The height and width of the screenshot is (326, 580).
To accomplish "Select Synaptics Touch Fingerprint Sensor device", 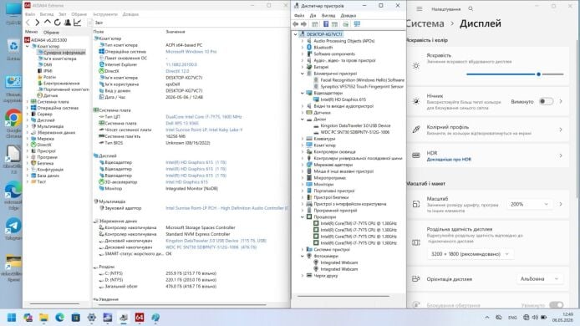I will pyautogui.click(x=362, y=87).
